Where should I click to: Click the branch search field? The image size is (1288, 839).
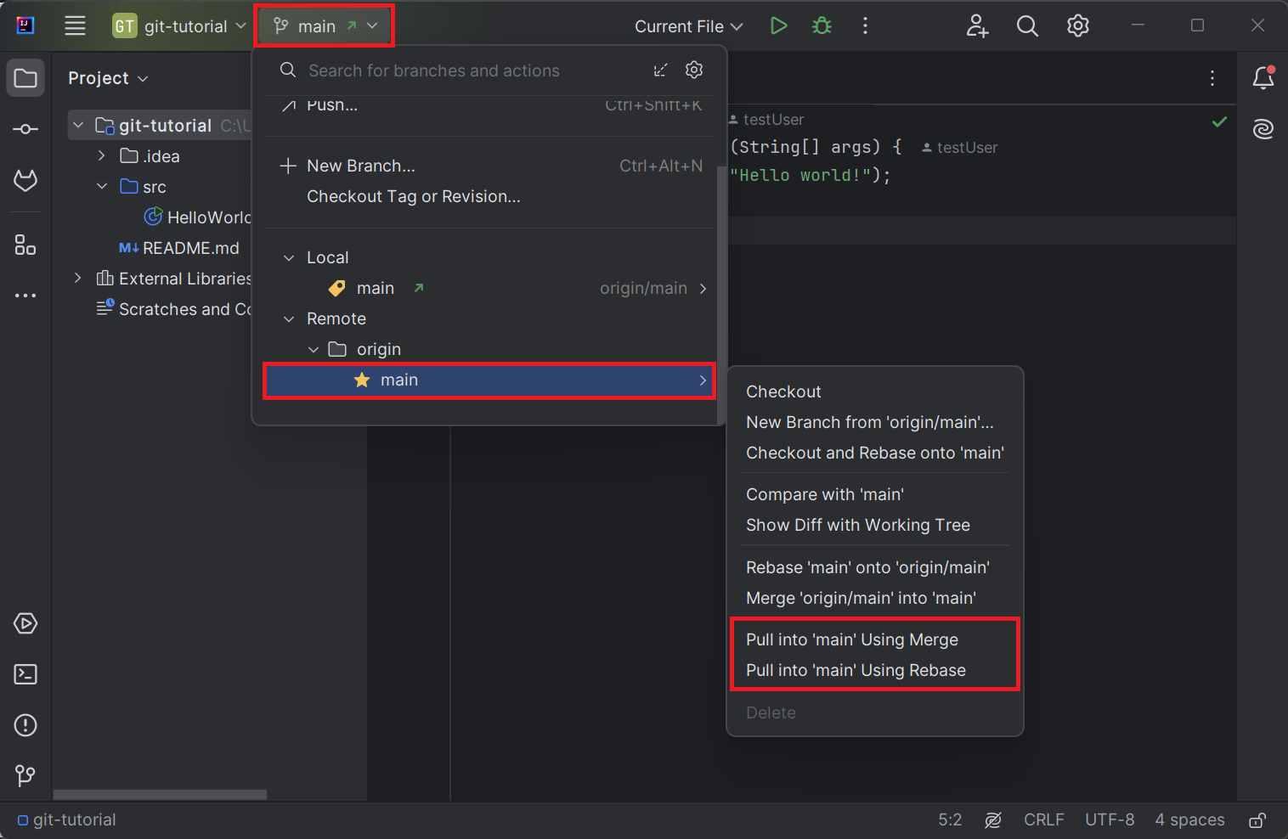pyautogui.click(x=433, y=70)
